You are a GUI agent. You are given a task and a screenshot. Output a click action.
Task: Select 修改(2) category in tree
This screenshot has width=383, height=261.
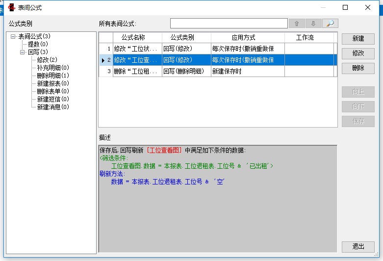(47, 60)
